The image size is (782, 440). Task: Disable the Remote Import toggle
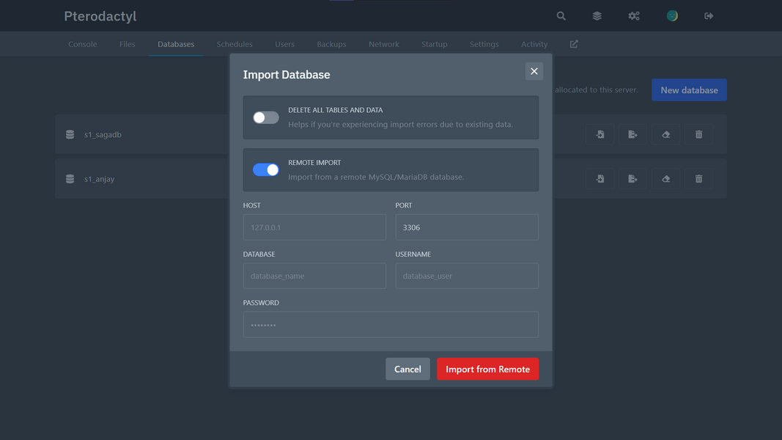pyautogui.click(x=266, y=169)
